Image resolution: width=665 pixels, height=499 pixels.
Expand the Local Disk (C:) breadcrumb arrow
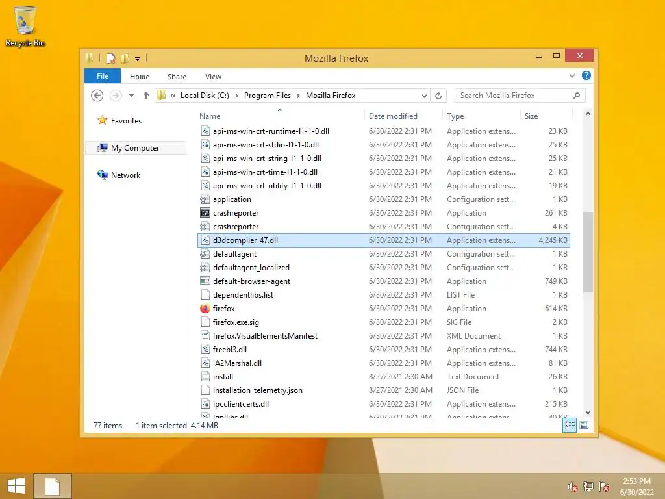click(236, 96)
